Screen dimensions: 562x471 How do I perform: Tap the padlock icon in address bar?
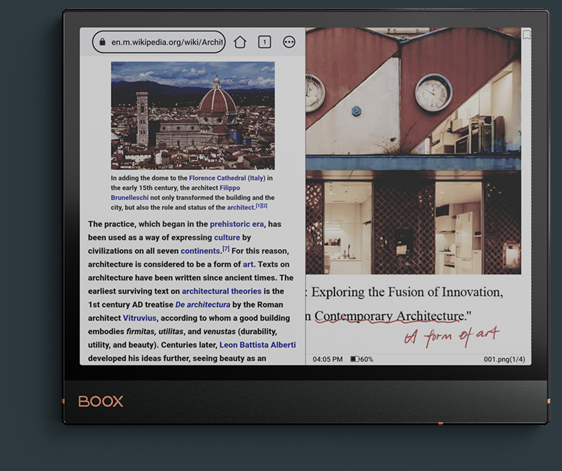tap(102, 43)
